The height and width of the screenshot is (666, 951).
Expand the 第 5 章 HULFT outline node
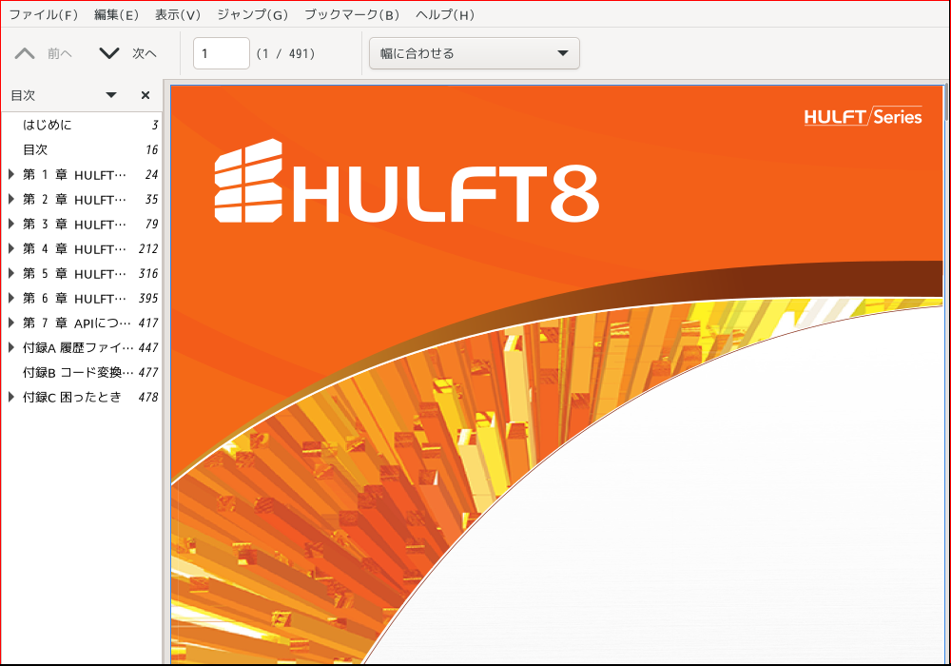(10, 274)
